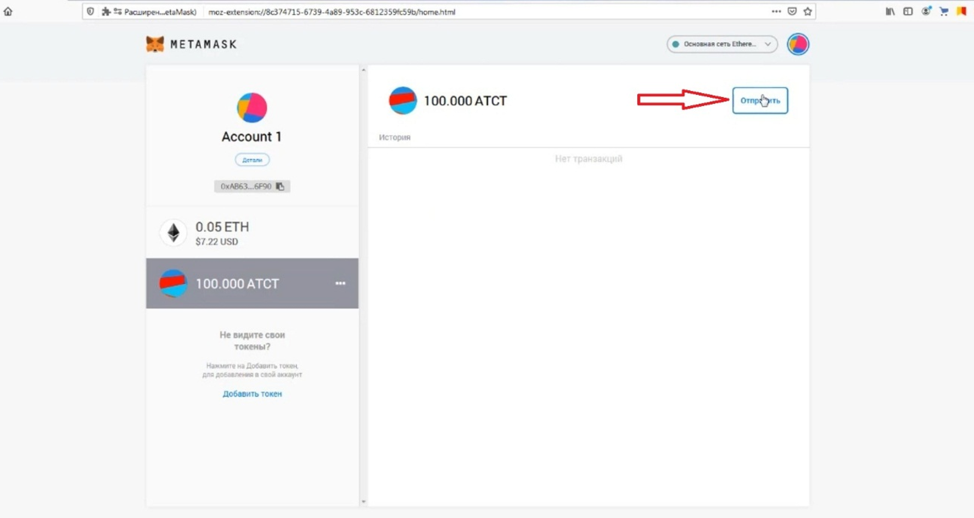The height and width of the screenshot is (518, 974).
Task: Click the shopping cart extension icon
Action: pos(944,12)
